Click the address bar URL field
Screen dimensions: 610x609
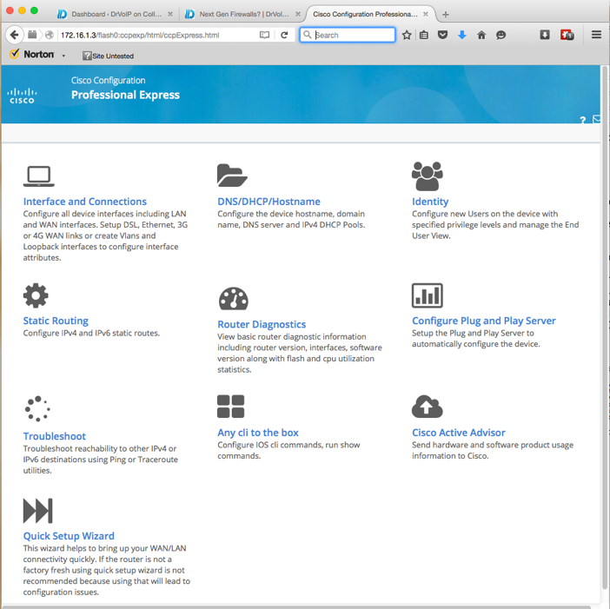(x=156, y=35)
